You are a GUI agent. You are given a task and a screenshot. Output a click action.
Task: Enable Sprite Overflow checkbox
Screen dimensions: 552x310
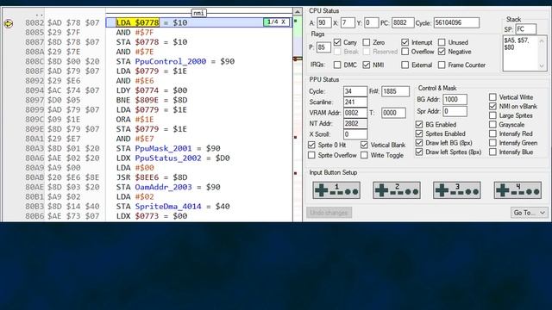(311, 155)
